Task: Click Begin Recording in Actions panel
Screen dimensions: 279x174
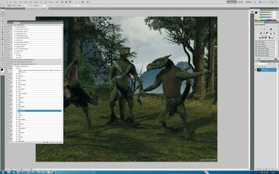Action: [x=48, y=142]
